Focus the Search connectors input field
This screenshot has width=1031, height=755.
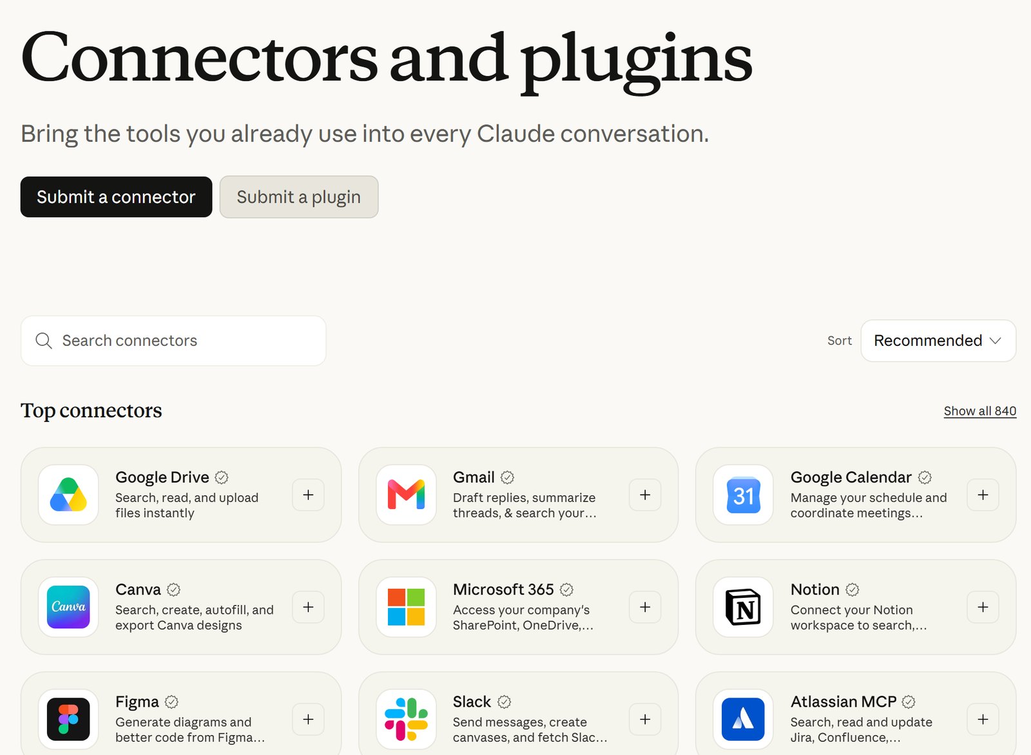[x=173, y=341]
